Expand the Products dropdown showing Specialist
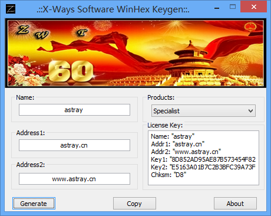This screenshot has width=271, height=216. [203, 111]
